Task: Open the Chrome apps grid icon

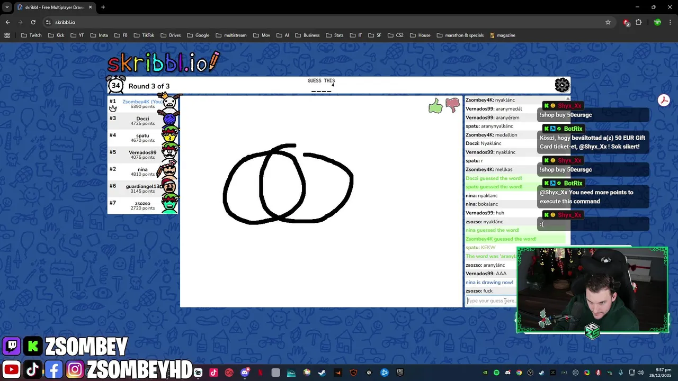Action: coord(7,35)
